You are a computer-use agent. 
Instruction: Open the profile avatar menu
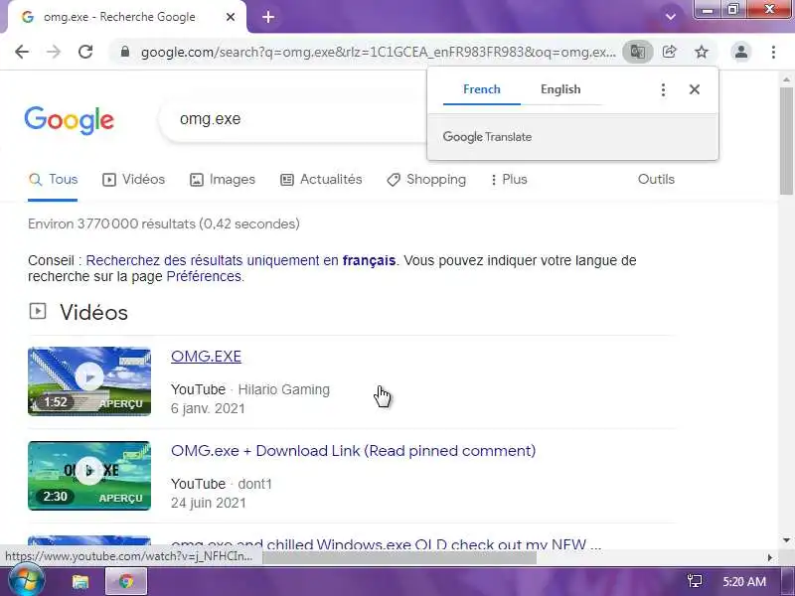pyautogui.click(x=740, y=52)
